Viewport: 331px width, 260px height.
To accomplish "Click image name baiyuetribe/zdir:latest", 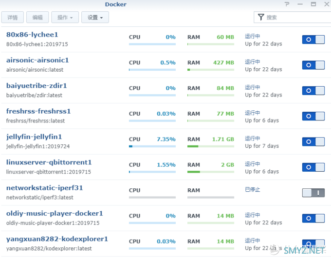I will click(34, 96).
